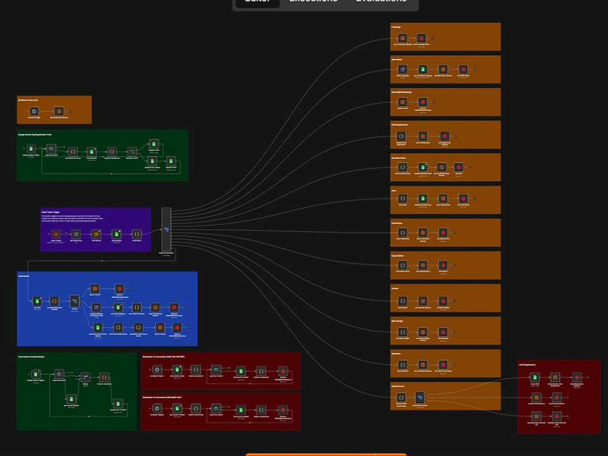
Task: Click the Initial Twilio Trigger description text
Action: (72, 218)
